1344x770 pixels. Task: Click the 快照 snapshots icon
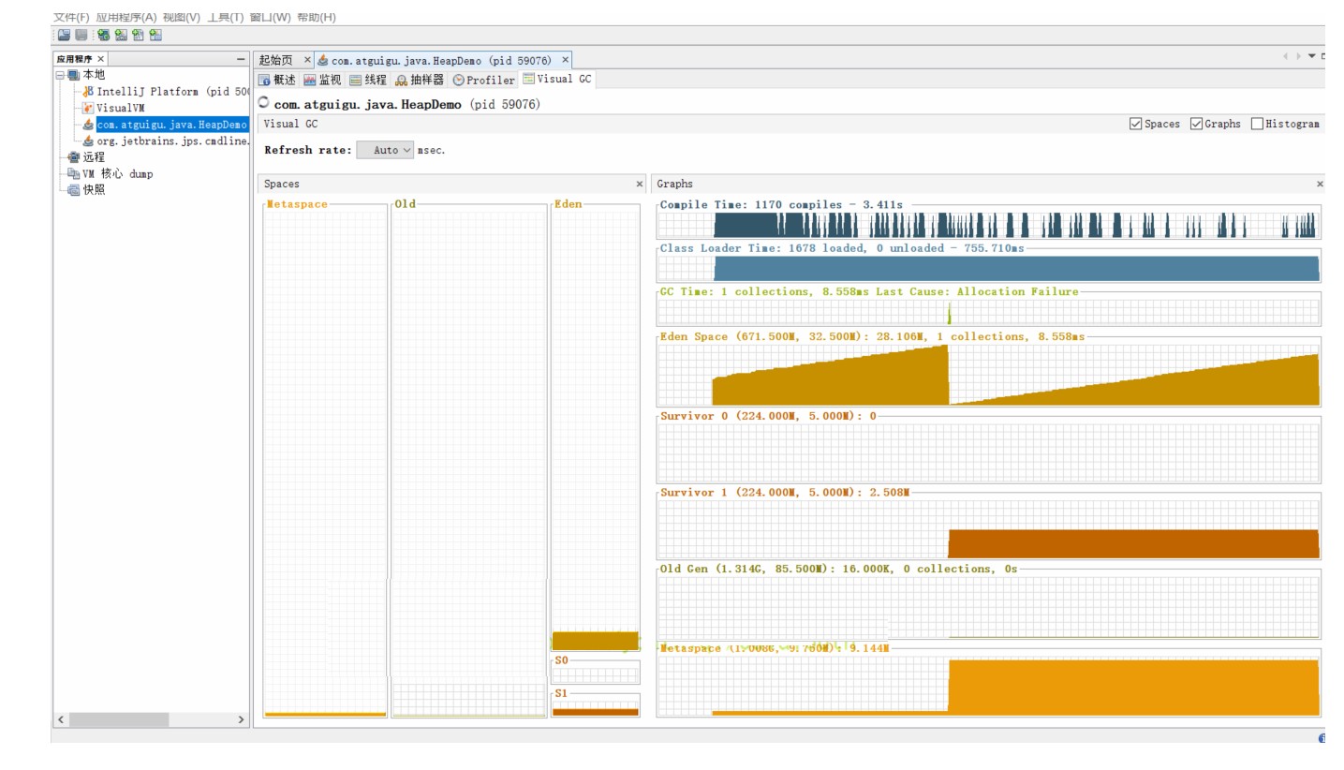[x=74, y=189]
